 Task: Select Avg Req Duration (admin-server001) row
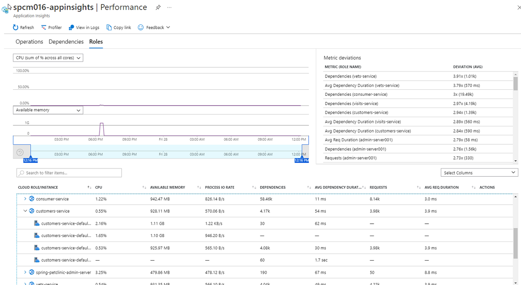418,140
